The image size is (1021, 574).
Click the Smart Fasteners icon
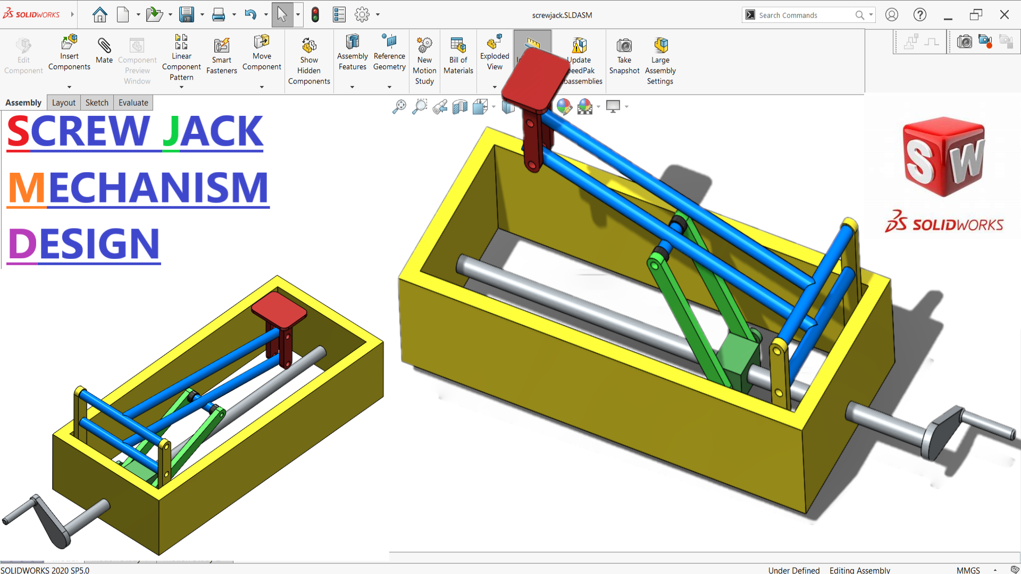pos(222,46)
